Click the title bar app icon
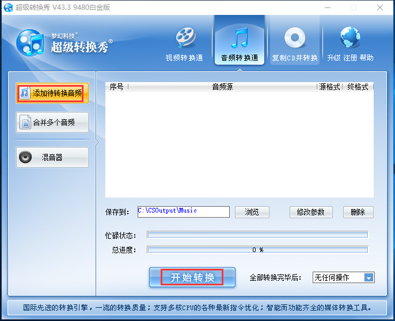The width and height of the screenshot is (395, 321). click(x=8, y=7)
